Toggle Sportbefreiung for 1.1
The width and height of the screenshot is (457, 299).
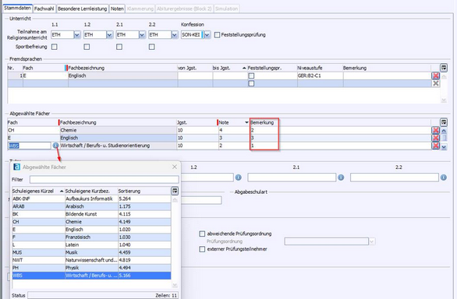(55, 47)
